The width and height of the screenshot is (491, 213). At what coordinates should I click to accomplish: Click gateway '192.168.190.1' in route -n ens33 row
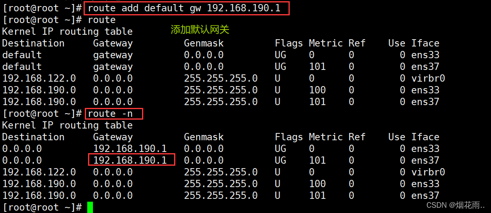130,149
